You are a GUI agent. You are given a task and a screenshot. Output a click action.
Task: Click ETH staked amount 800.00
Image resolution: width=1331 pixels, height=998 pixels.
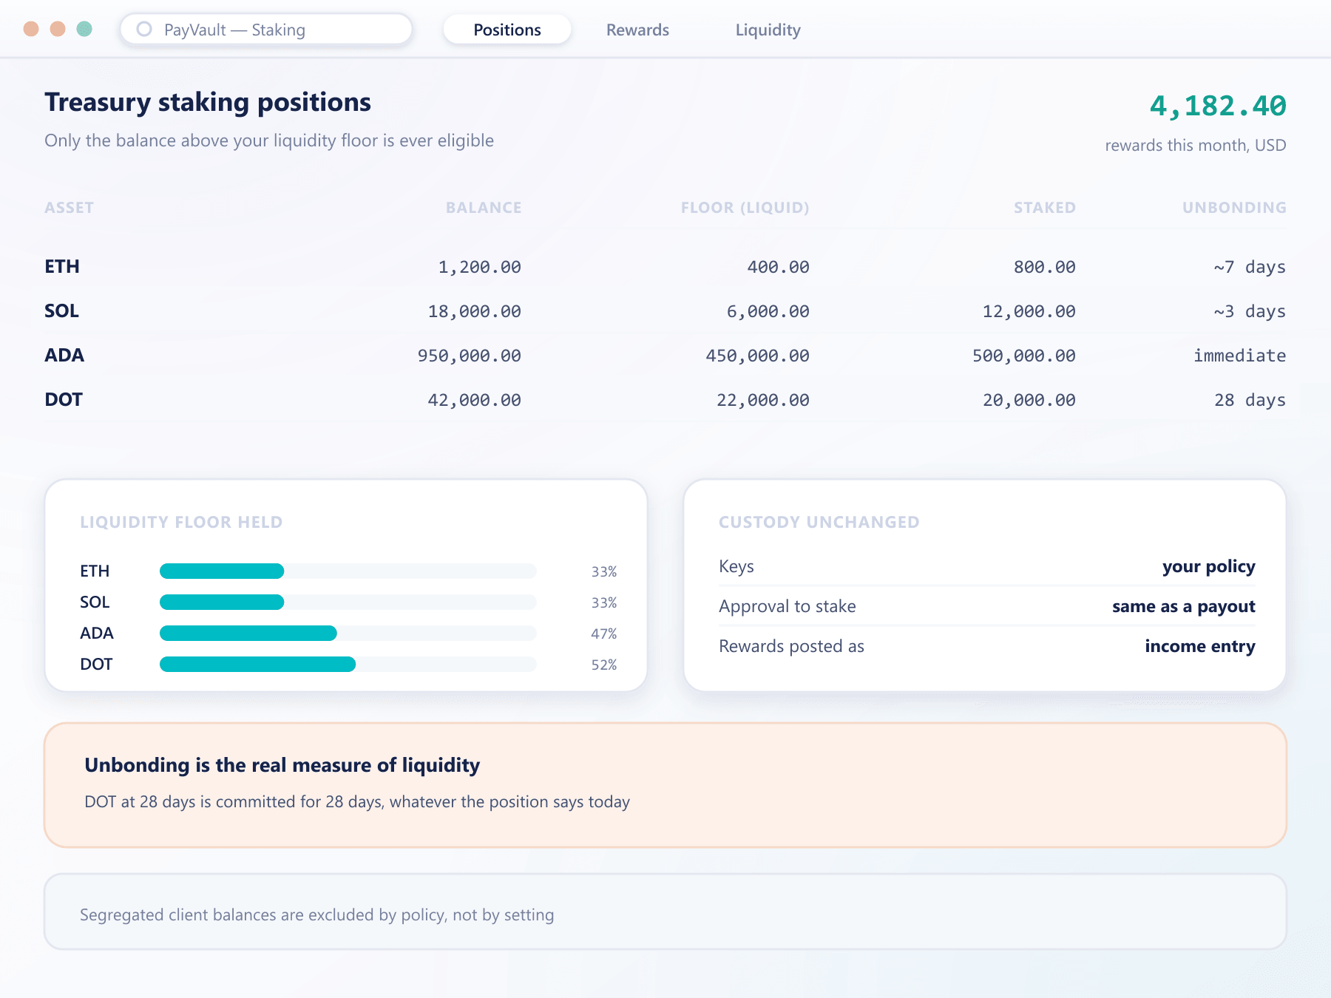click(1045, 267)
